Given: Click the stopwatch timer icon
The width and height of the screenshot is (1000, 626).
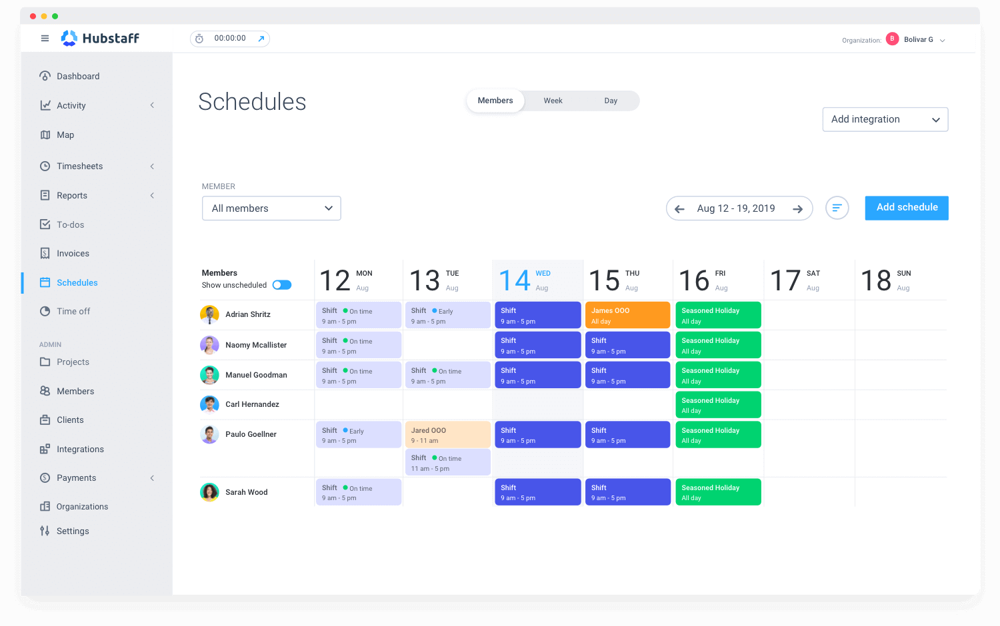Looking at the screenshot, I should coord(199,39).
